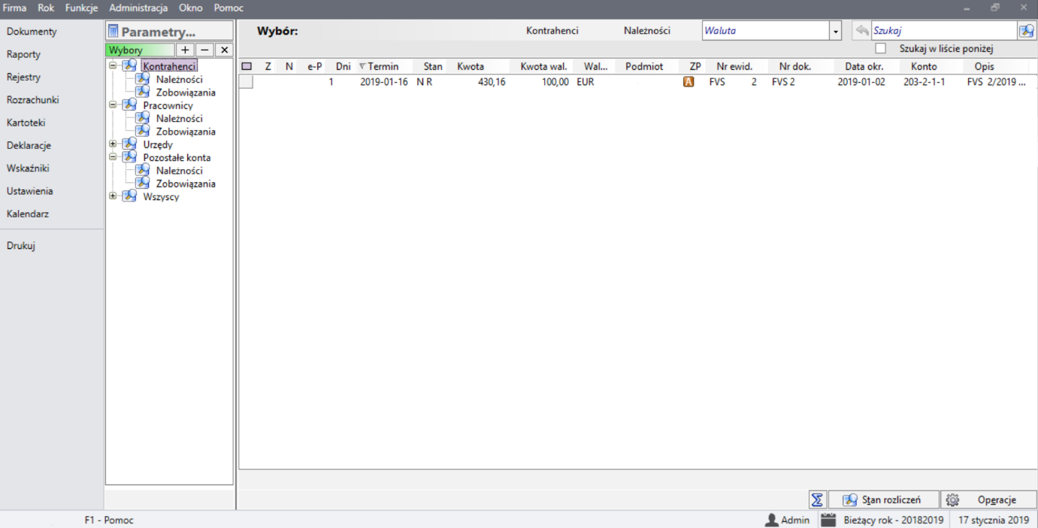Click the Pozostałe konta node icon
The width and height of the screenshot is (1038, 528).
tap(130, 157)
